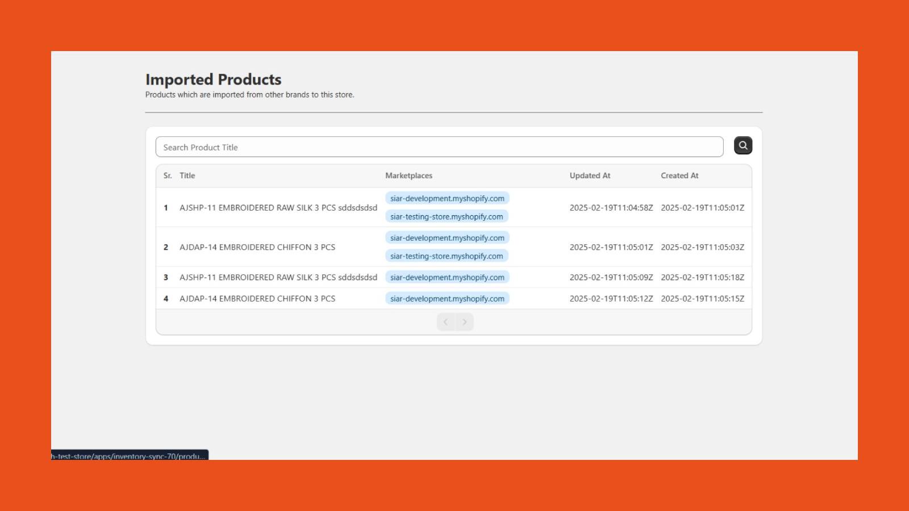Screen dimensions: 909x511
Task: Click row 1 siar-testing-store.myshopify.com badge
Action: [447, 216]
